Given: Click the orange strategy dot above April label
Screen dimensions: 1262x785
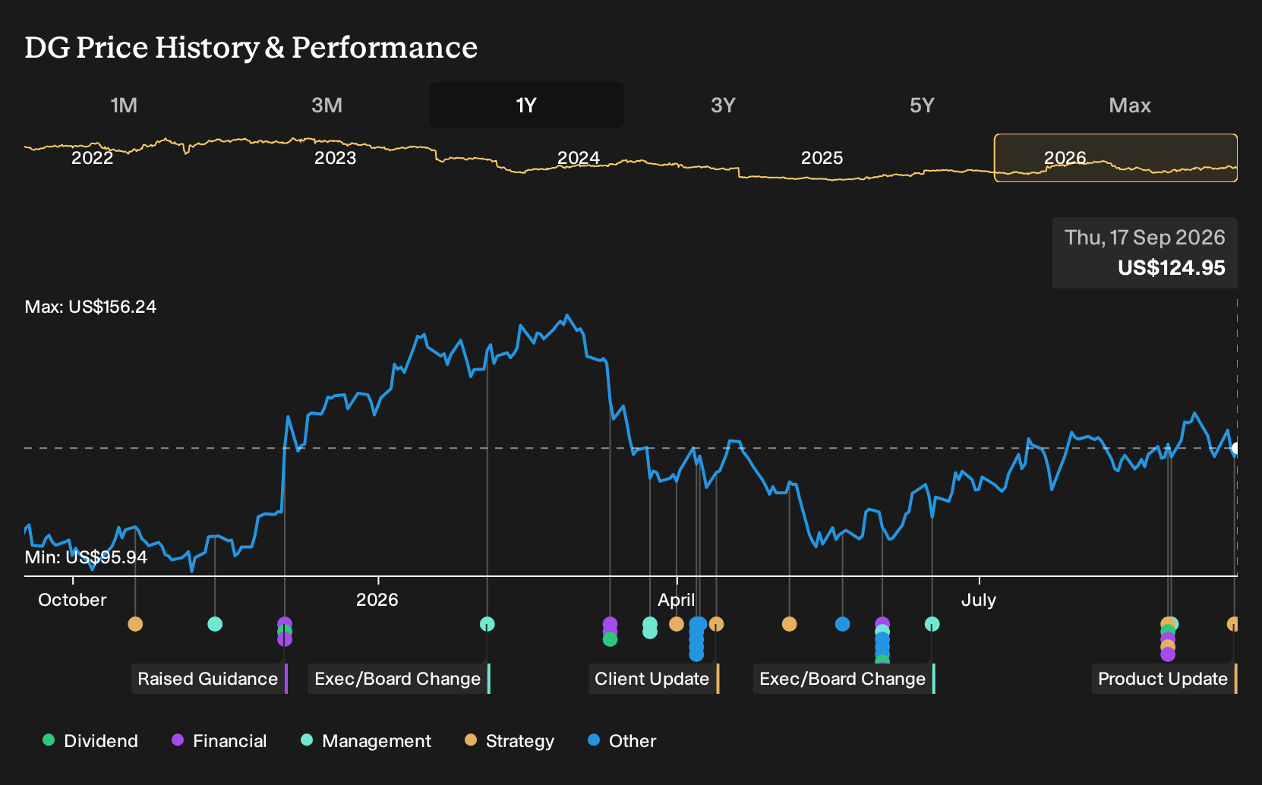Looking at the screenshot, I should point(677,624).
